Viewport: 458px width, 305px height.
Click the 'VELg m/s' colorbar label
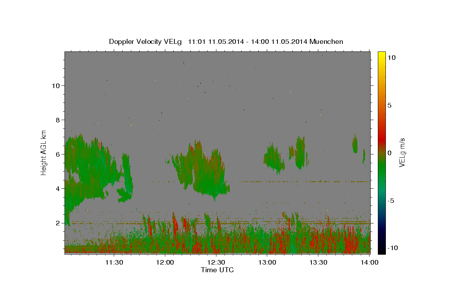[x=402, y=152]
